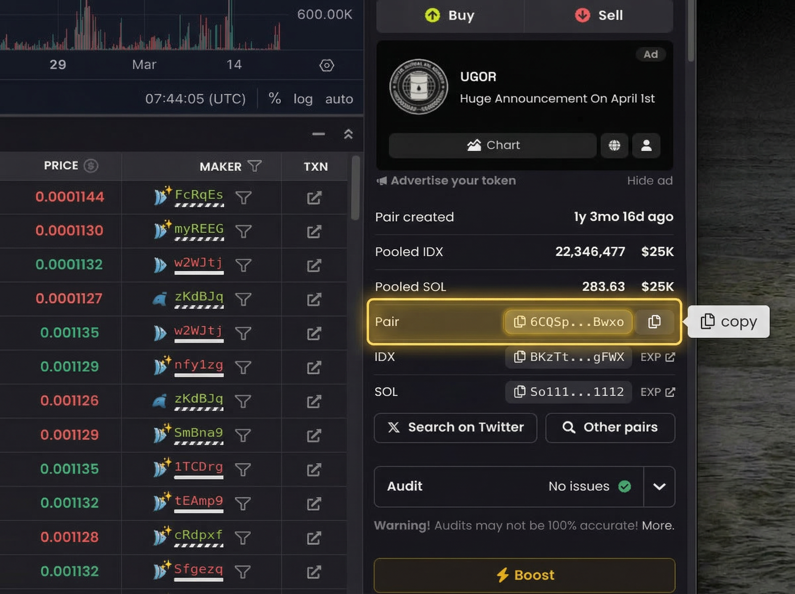This screenshot has height=594, width=795.
Task: Open SOL token in explorer EXP
Action: coord(658,391)
